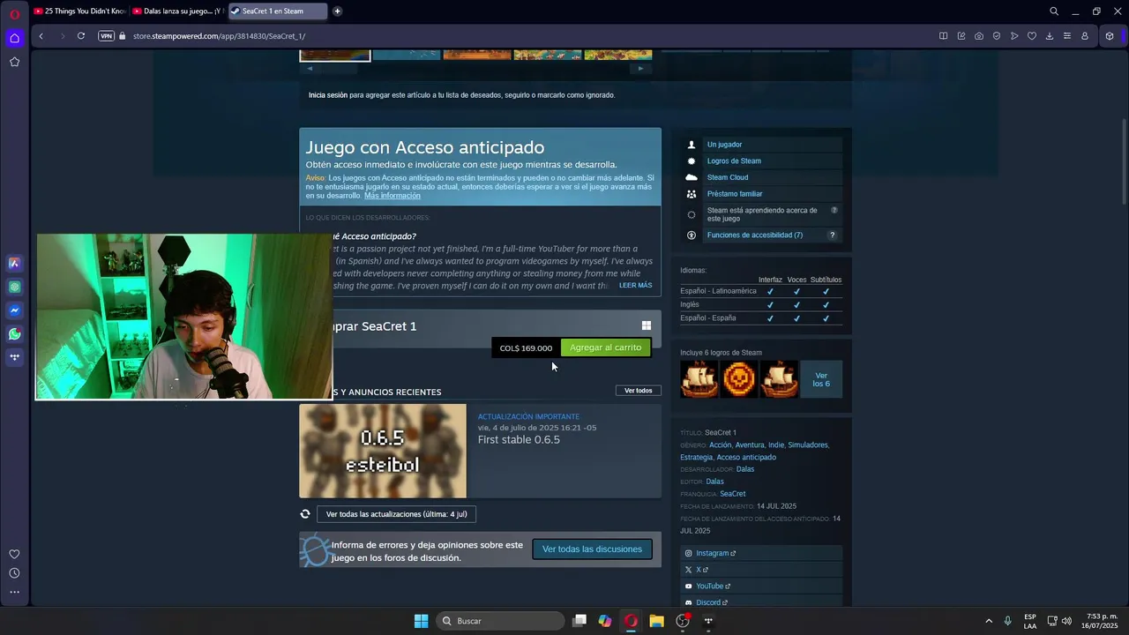Click the site security padlock icon
The width and height of the screenshot is (1129, 635).
[123, 36]
